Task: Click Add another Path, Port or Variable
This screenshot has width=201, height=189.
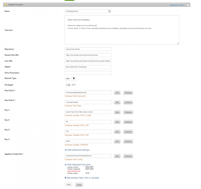Action: 82,178
